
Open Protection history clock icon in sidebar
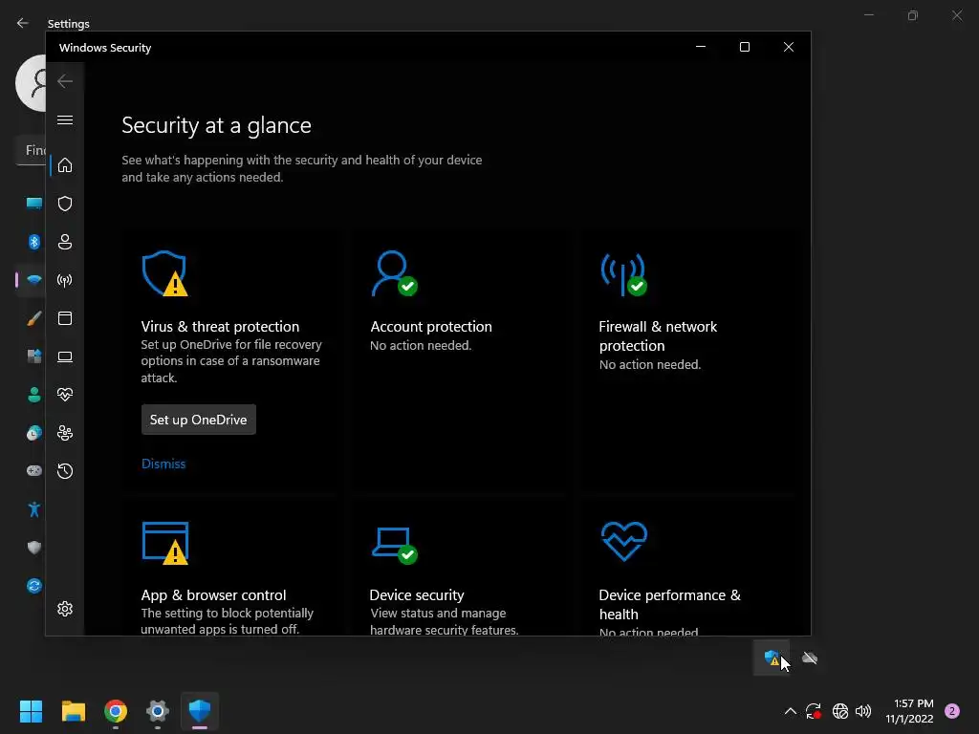pos(65,470)
